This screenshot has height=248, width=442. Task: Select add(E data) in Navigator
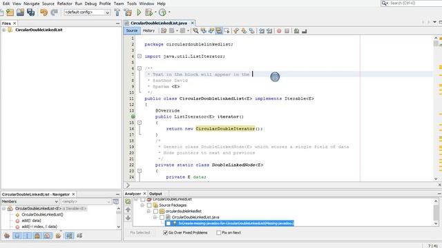click(31, 220)
